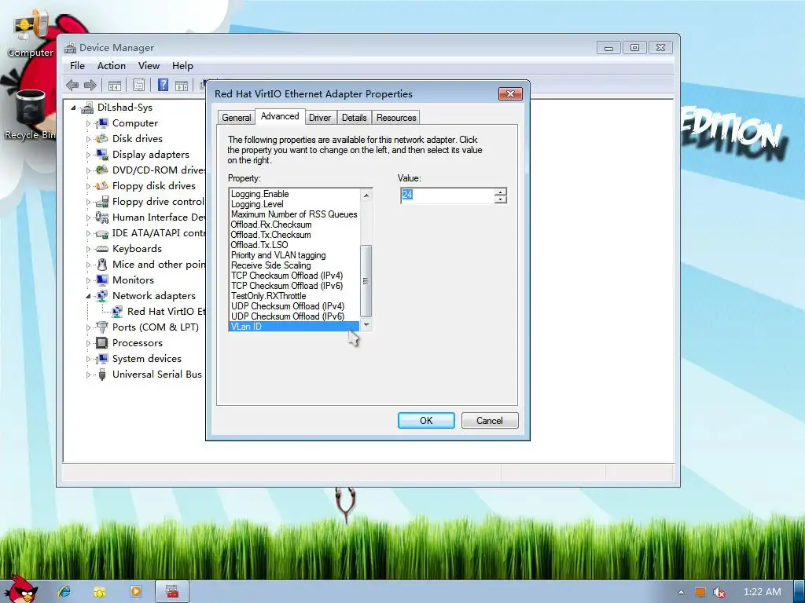
Task: Click the Property list scroll-down arrow
Action: 366,324
